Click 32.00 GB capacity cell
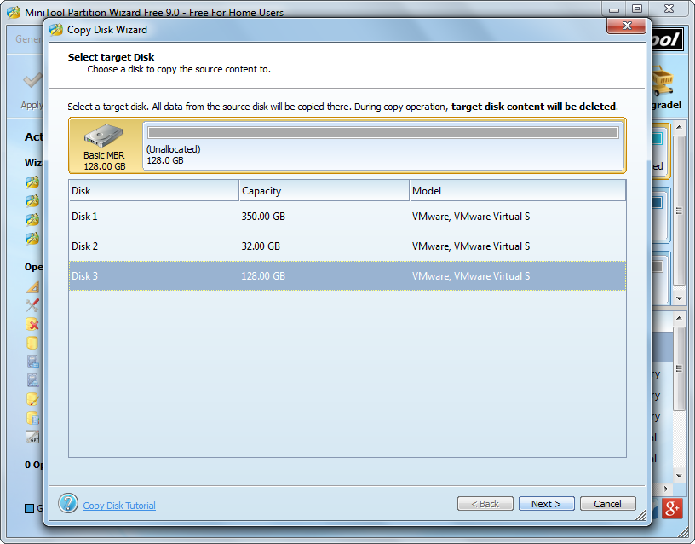This screenshot has height=544, width=695. 261,246
